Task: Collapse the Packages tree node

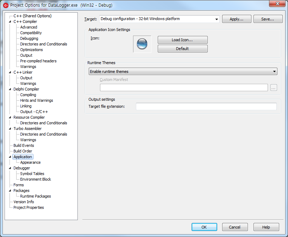Action: tap(10, 191)
